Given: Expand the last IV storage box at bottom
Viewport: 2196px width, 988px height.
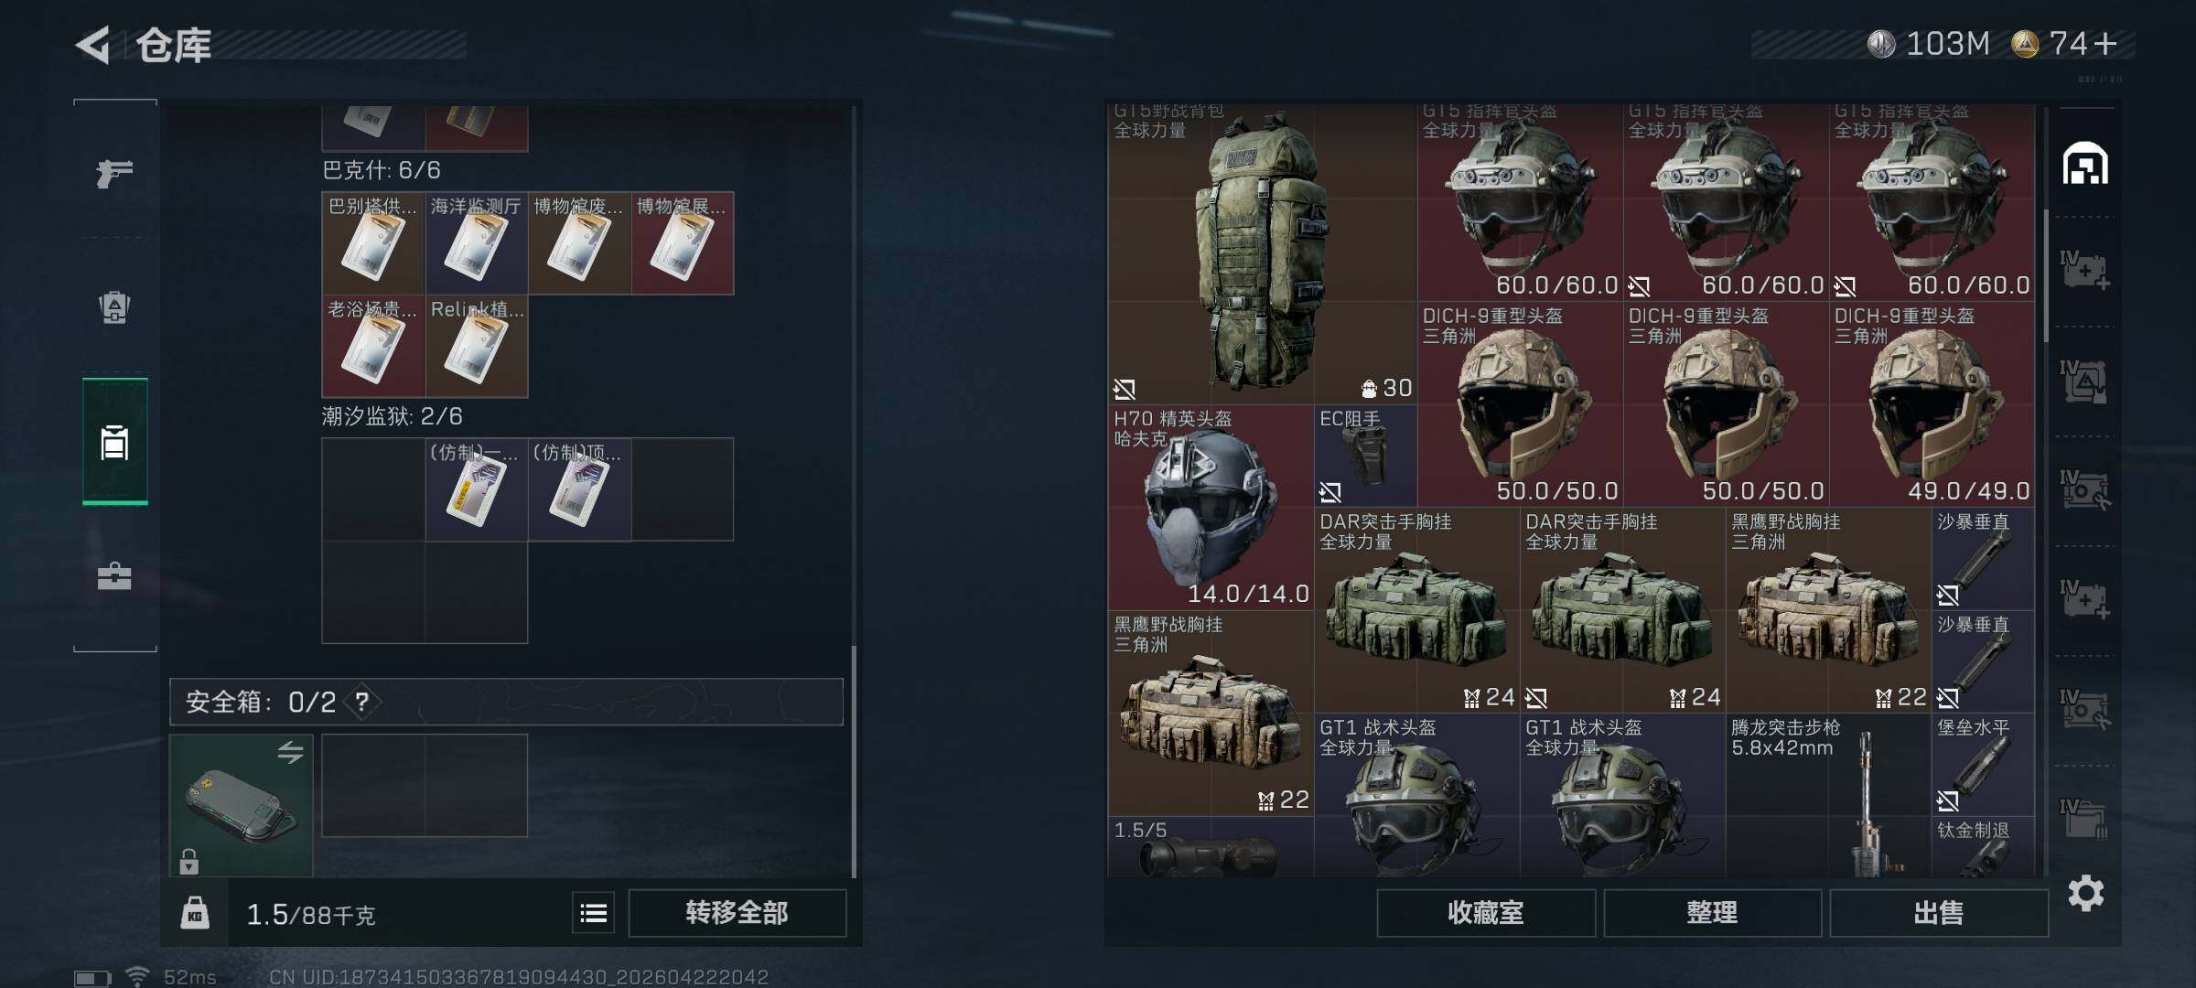Looking at the screenshot, I should tap(2085, 819).
